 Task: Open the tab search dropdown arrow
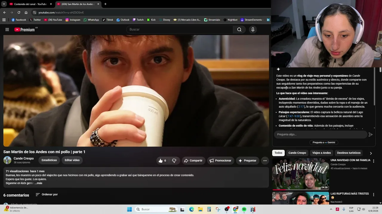pos(4,4)
